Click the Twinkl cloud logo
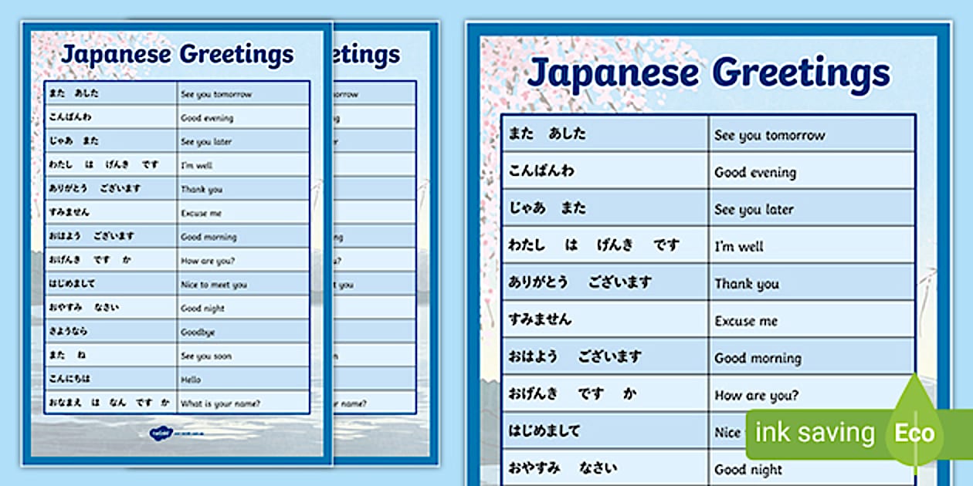The width and height of the screenshot is (973, 486). tap(161, 433)
